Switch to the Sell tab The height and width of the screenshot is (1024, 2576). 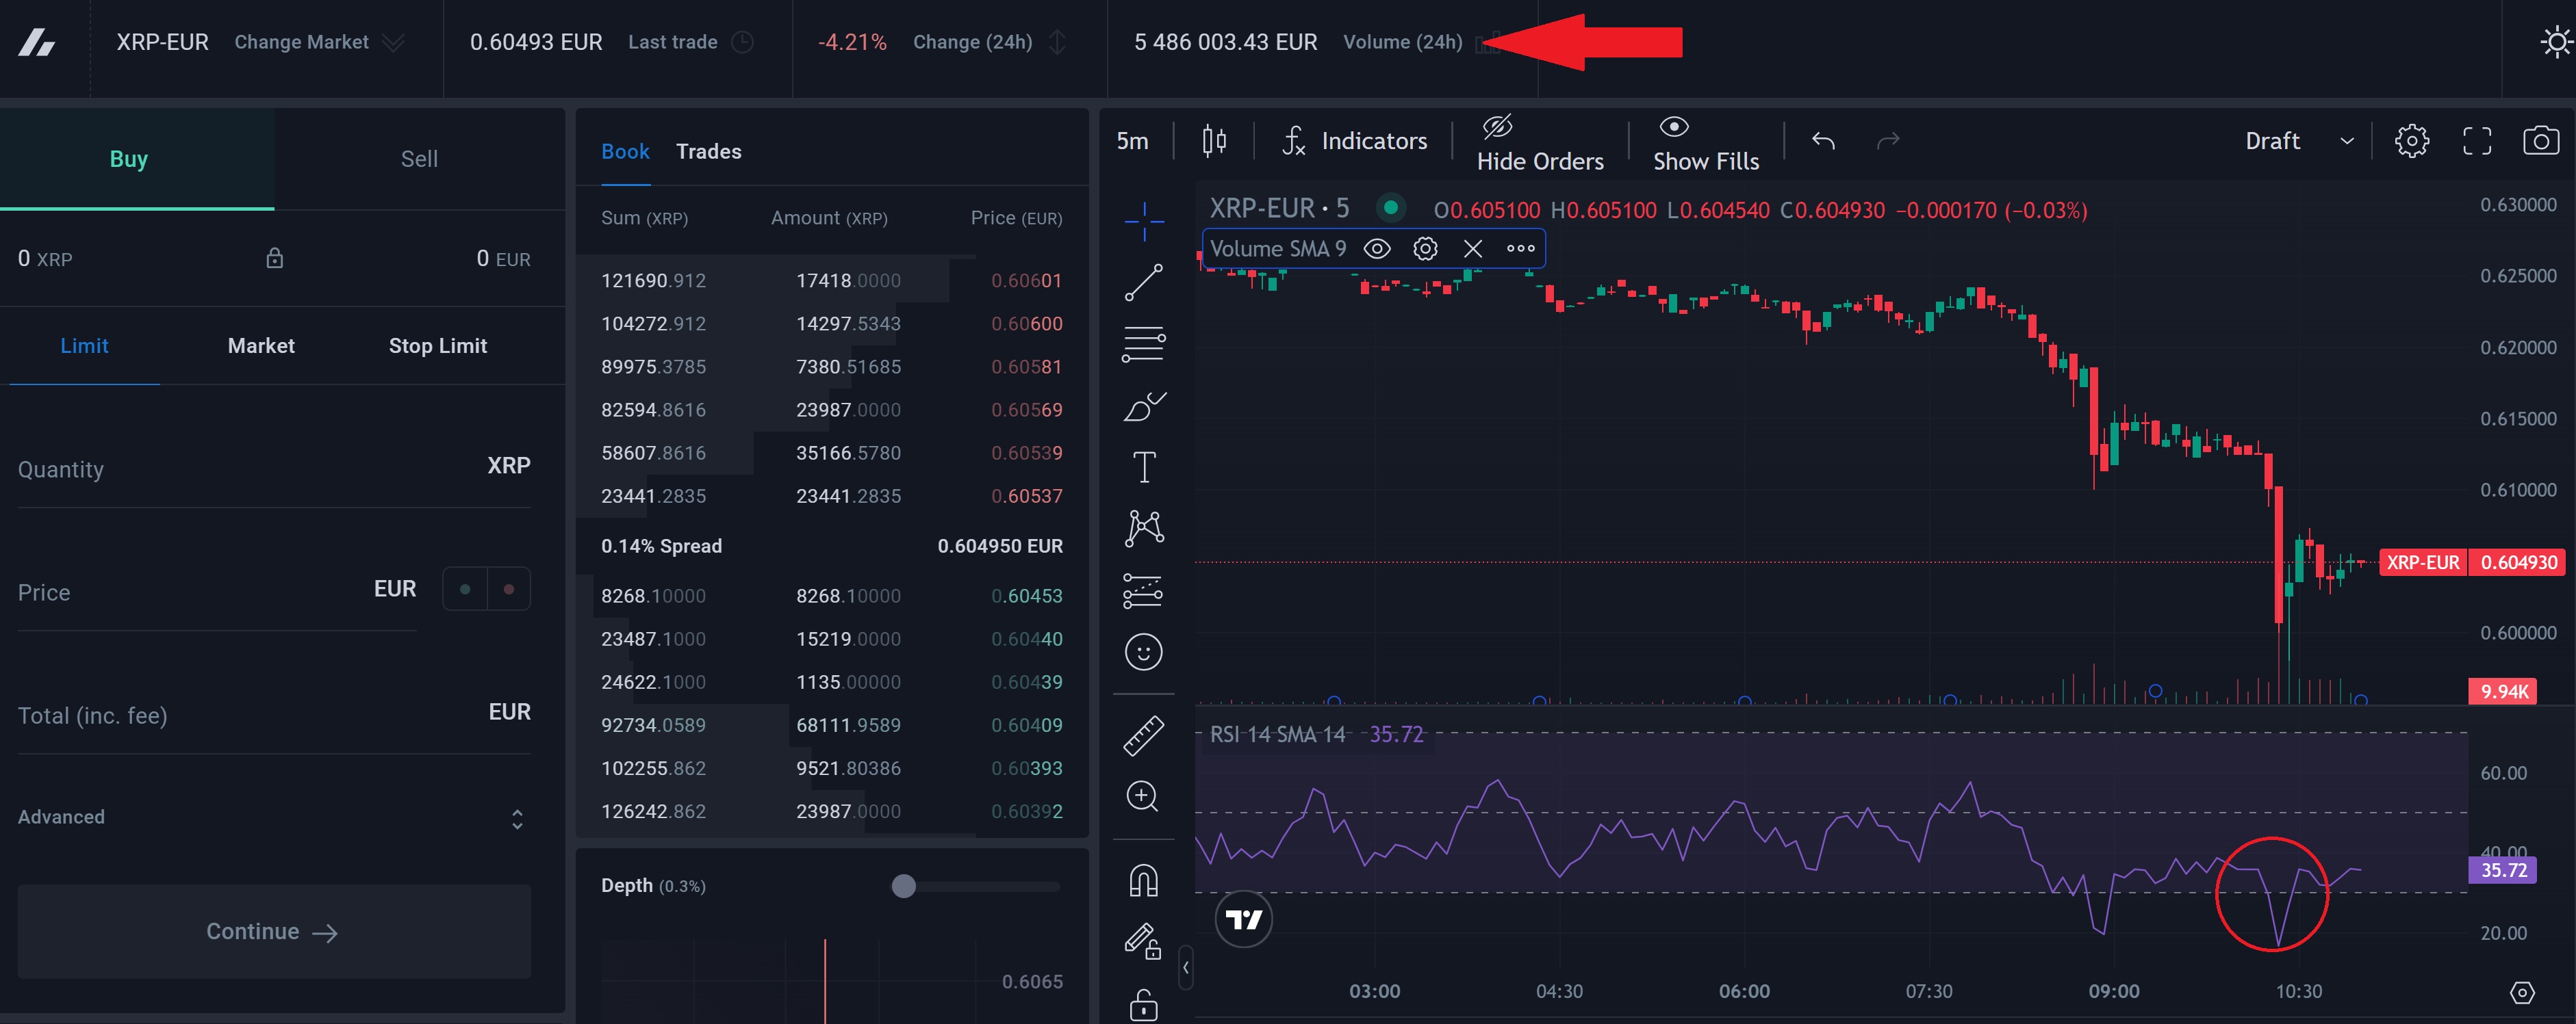[419, 158]
